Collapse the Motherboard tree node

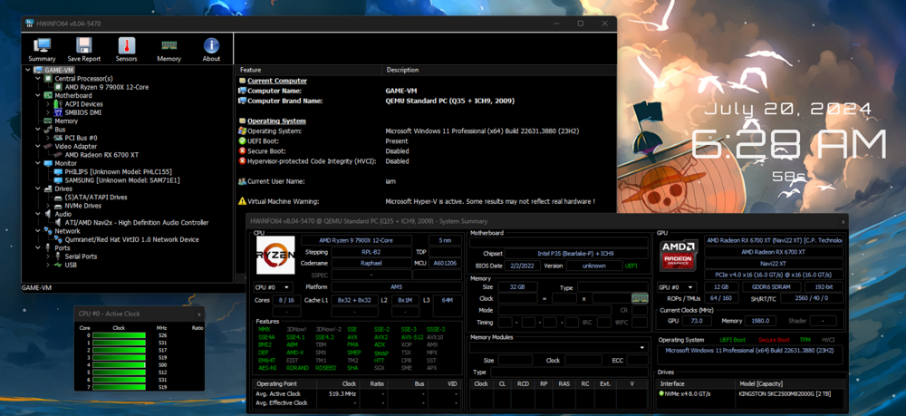[x=37, y=95]
